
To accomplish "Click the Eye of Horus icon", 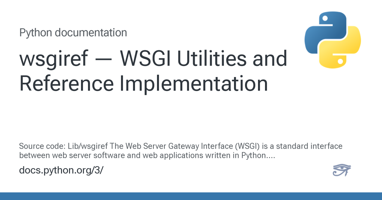I will (x=342, y=170).
